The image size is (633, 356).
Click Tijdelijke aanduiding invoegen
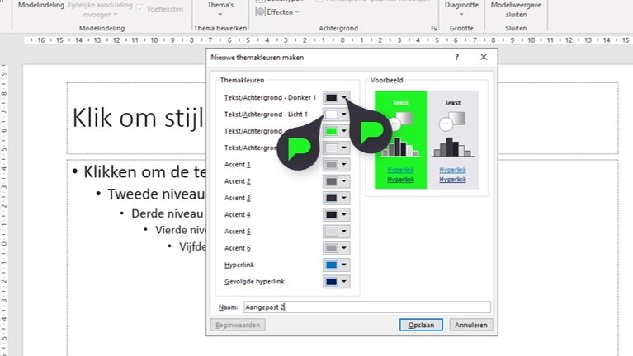tap(100, 10)
